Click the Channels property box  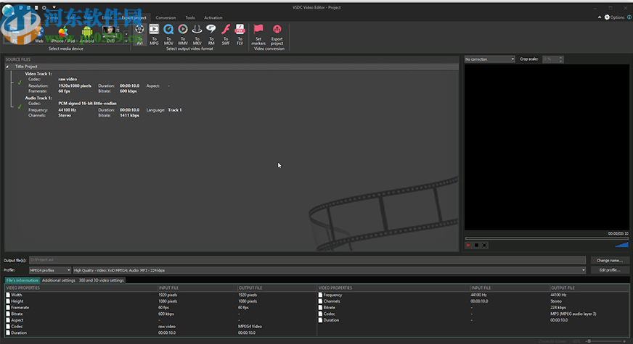[x=321, y=301]
